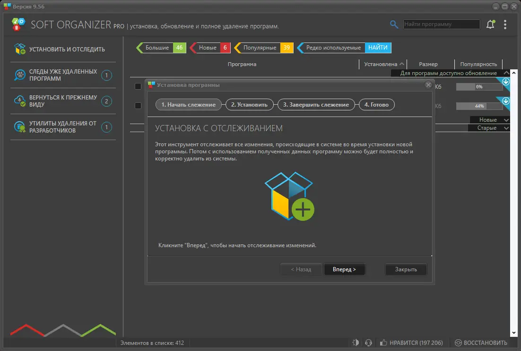Click the box with plus illustration
This screenshot has height=351, width=521.
click(x=289, y=196)
